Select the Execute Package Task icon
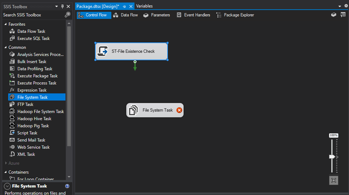Screen dimensions: 349x195 pos(12,76)
